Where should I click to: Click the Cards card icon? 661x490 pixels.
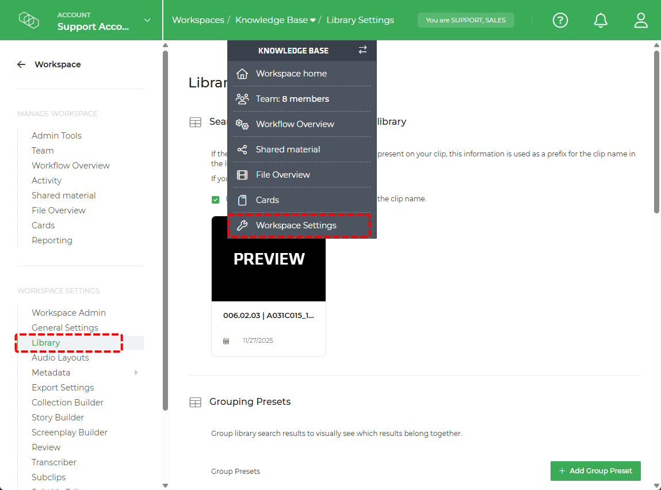[x=242, y=200]
